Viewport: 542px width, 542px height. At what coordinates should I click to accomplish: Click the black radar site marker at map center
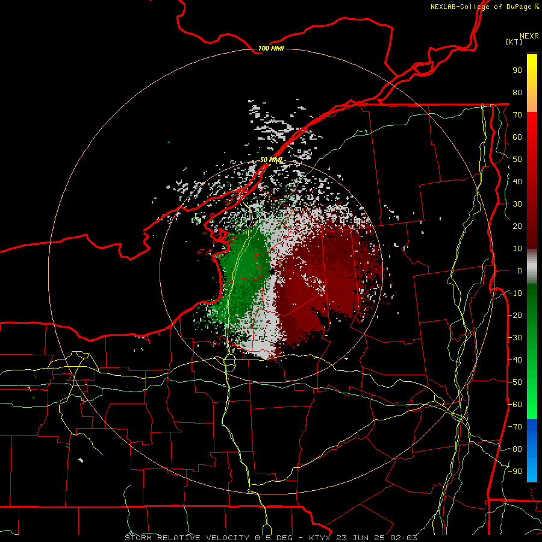(272, 272)
